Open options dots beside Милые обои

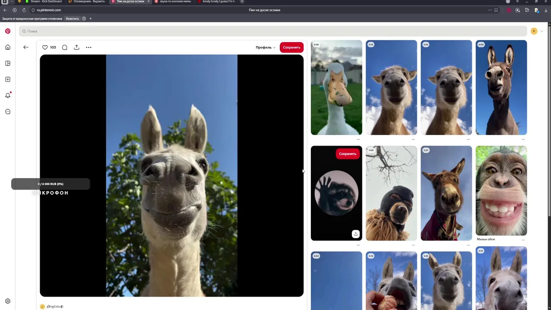point(523,239)
